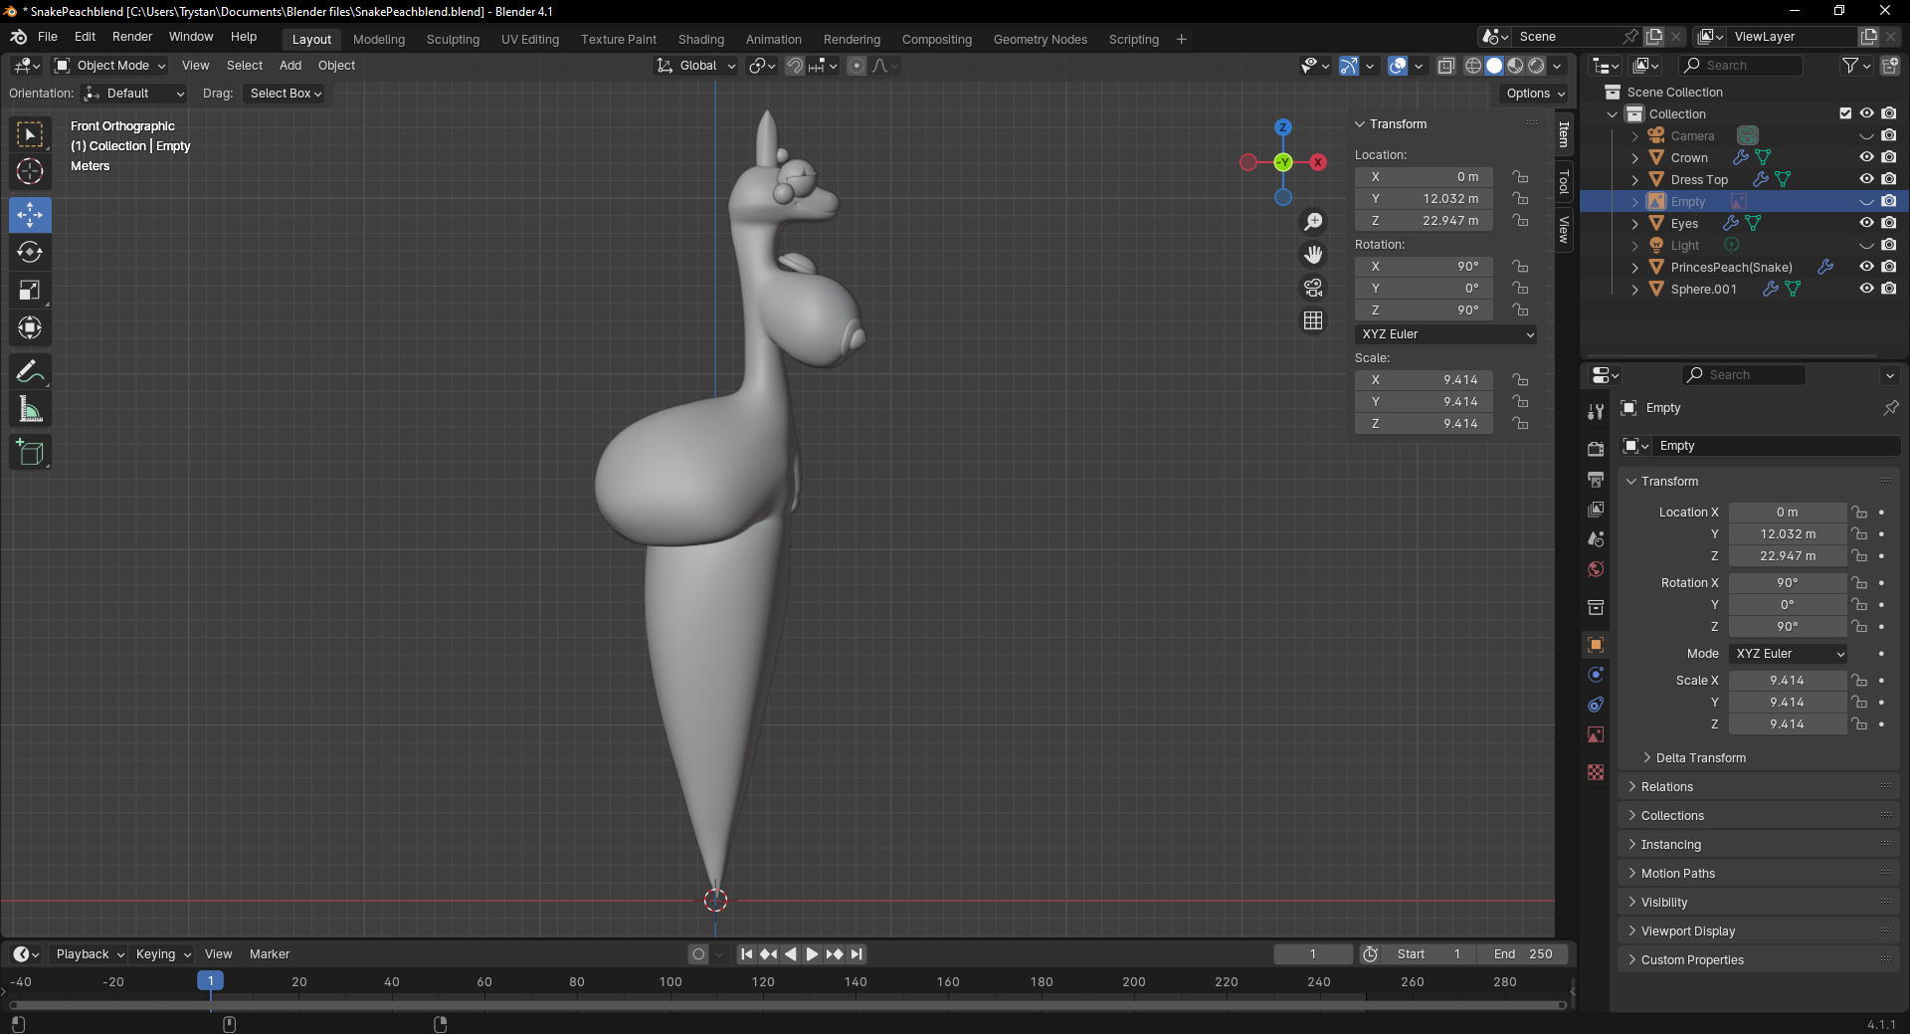
Task: Switch to the Sculpting workspace tab
Action: [453, 40]
